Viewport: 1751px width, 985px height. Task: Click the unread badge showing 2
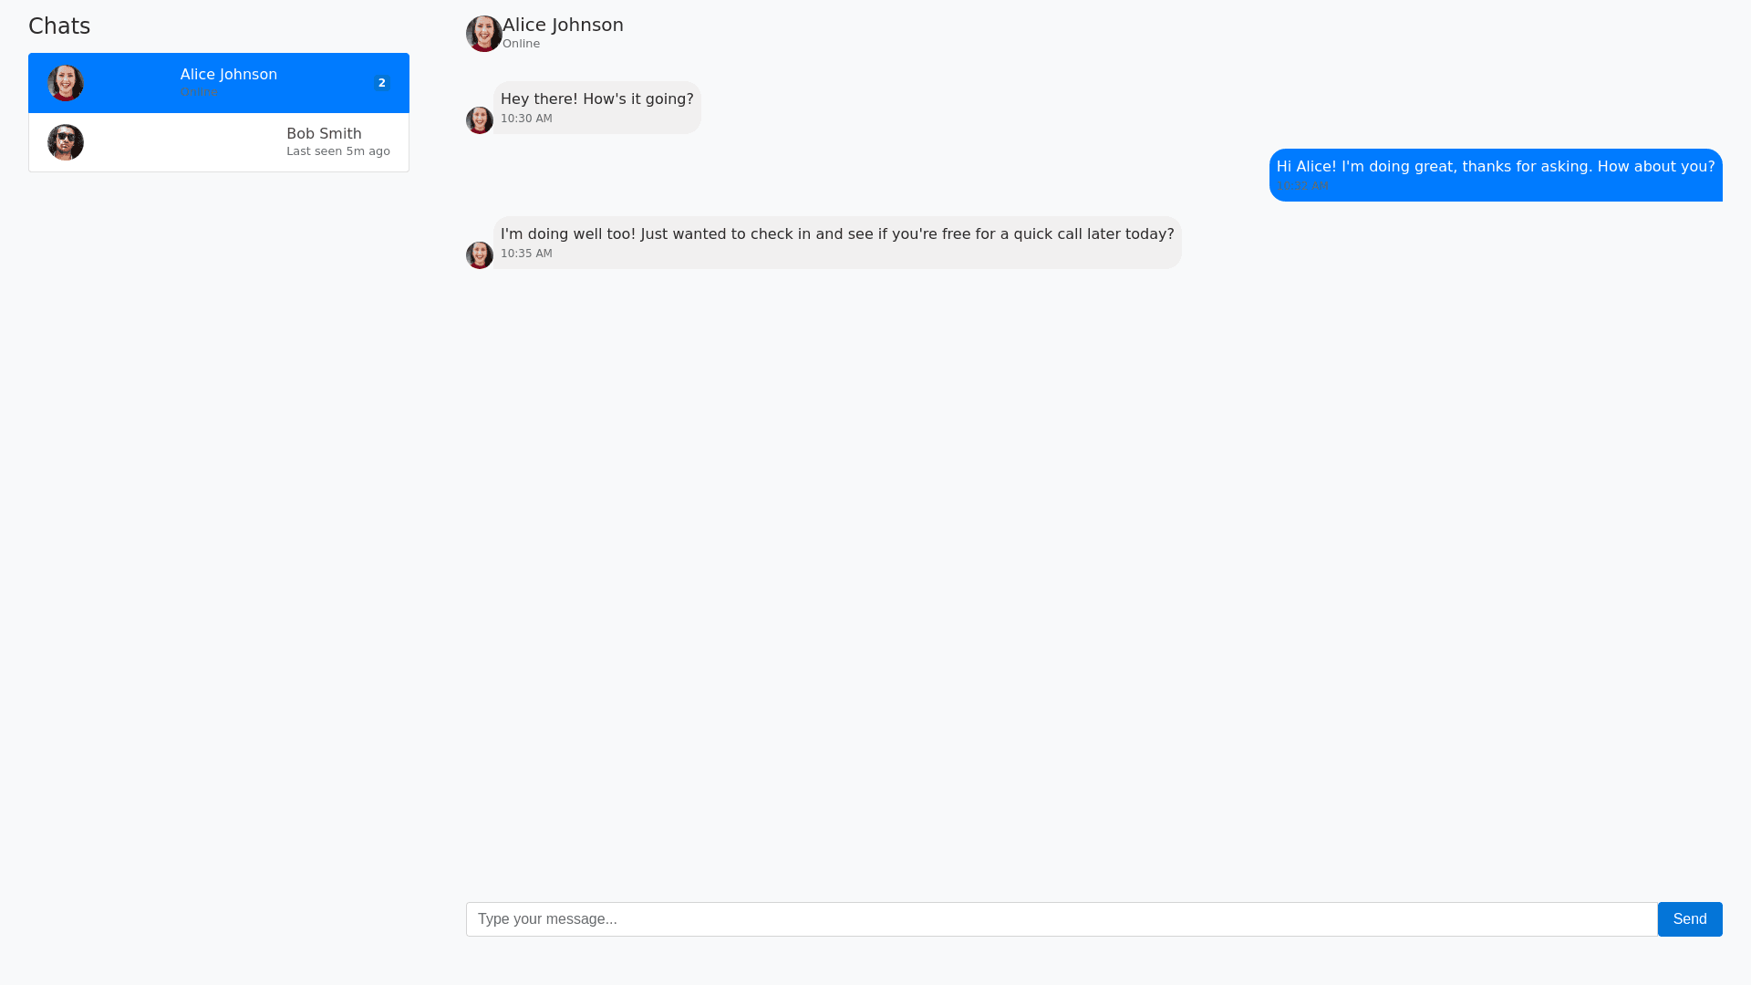[381, 83]
